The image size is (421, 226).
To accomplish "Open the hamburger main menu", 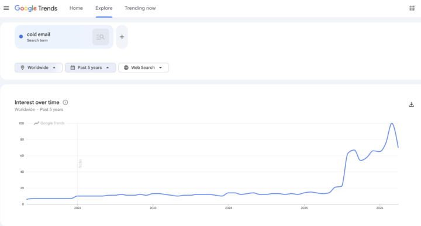I will coord(6,8).
